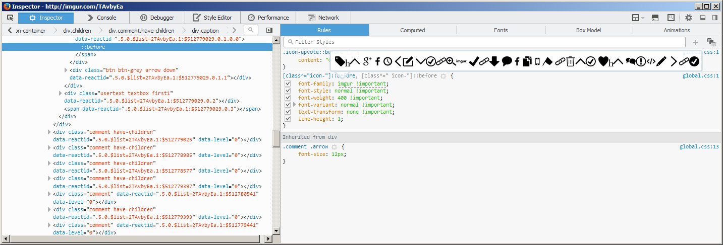Viewport: 723px width, 245px height.
Task: Expand comment node with reactid ending 512780541
Action: point(49,194)
